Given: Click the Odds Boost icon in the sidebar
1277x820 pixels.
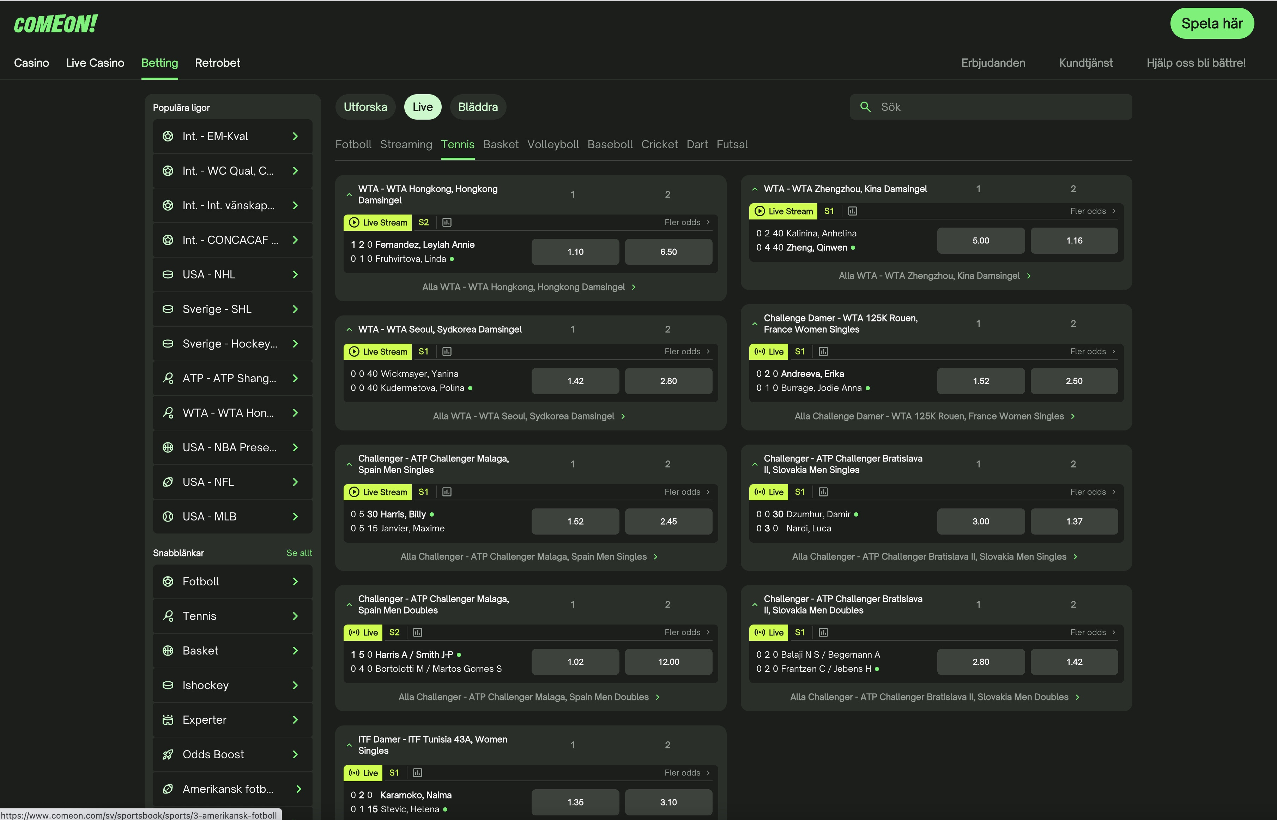Looking at the screenshot, I should click(x=168, y=754).
